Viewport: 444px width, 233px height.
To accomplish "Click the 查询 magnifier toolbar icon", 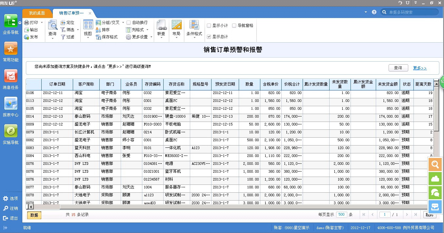I will tap(52, 25).
